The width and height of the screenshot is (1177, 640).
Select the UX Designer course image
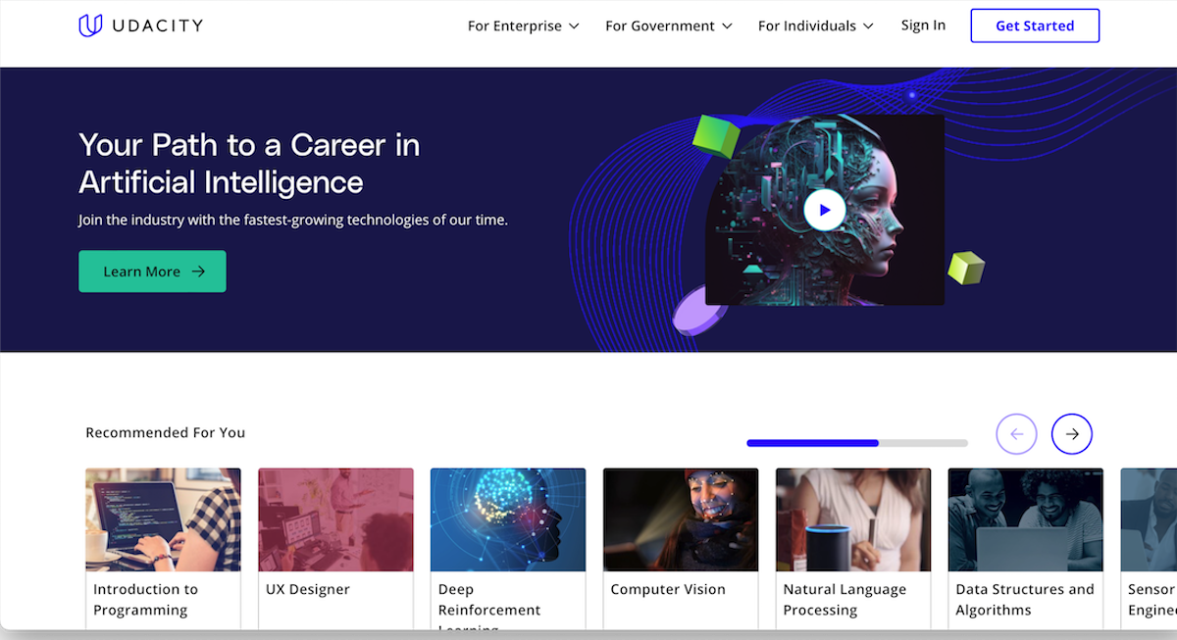pyautogui.click(x=335, y=519)
